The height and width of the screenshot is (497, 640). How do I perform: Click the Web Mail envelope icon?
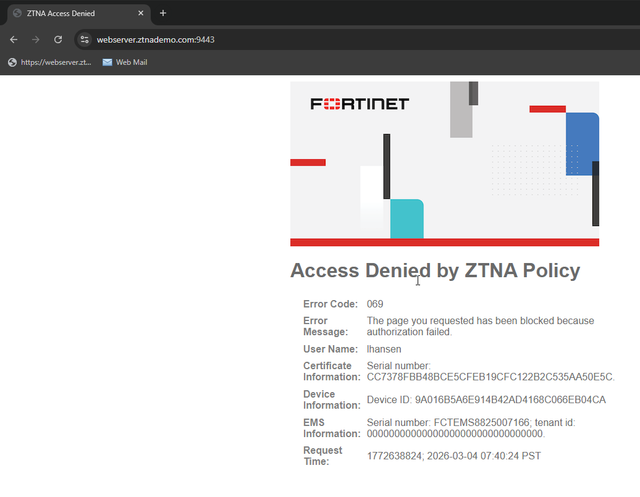107,62
